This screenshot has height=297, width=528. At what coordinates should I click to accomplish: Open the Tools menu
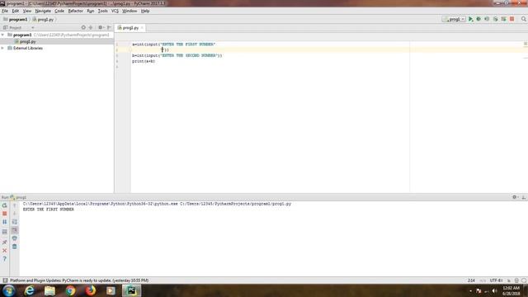tap(102, 11)
